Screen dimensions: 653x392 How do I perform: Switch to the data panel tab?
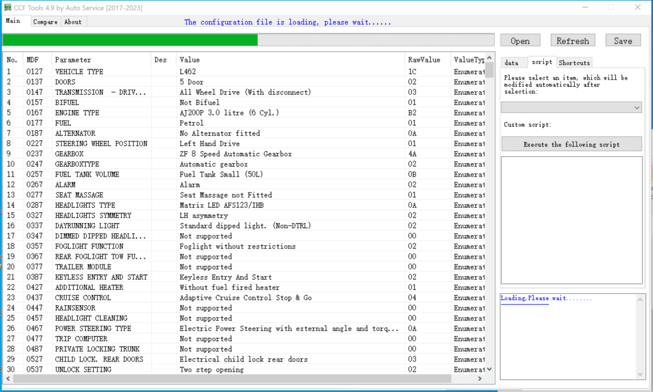tap(511, 62)
